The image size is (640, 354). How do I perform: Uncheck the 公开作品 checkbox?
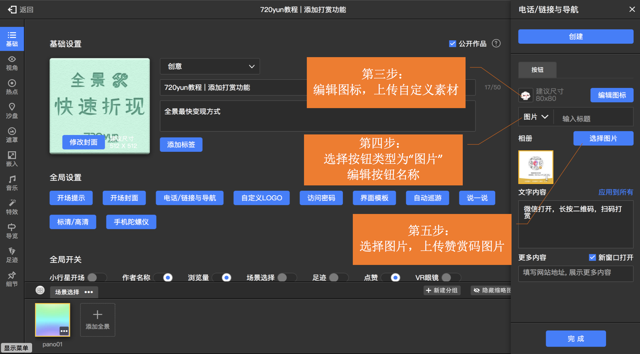(x=452, y=43)
